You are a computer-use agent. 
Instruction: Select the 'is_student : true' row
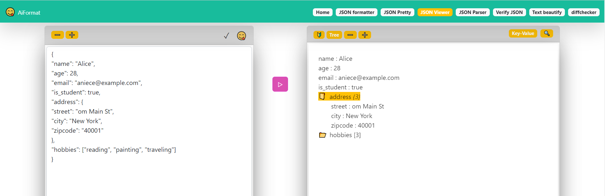pyautogui.click(x=341, y=87)
